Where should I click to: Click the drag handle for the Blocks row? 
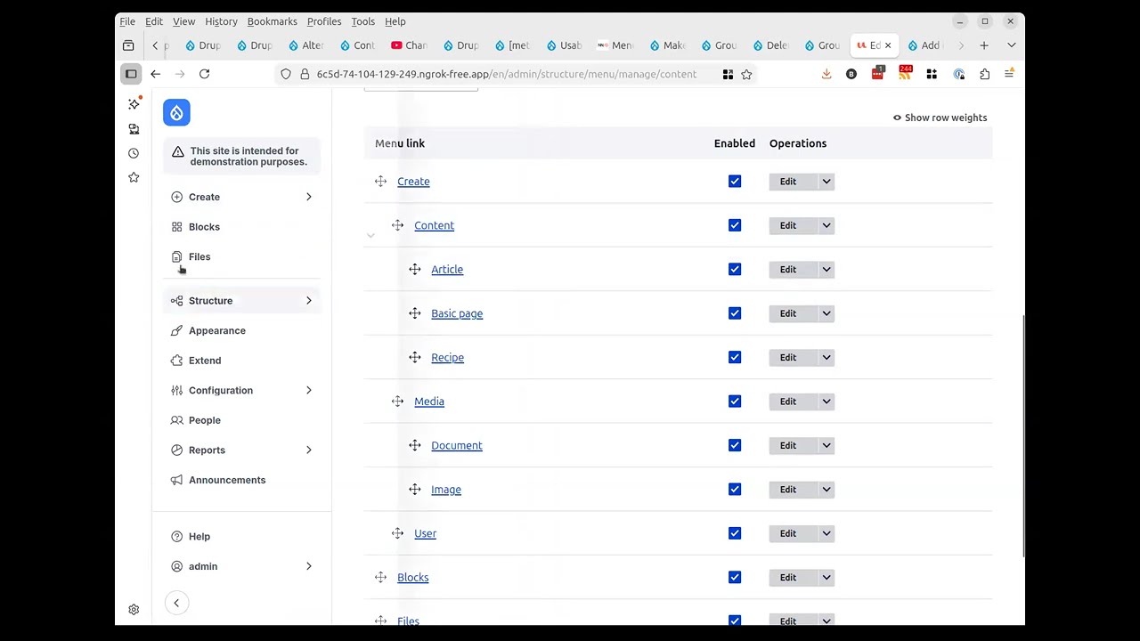[380, 578]
